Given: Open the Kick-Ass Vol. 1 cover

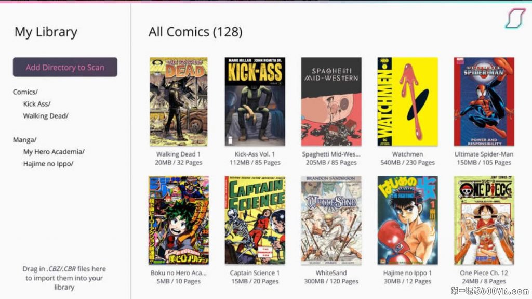Looking at the screenshot, I should [255, 101].
